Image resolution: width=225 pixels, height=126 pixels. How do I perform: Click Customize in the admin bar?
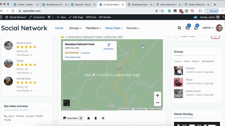(37, 17)
